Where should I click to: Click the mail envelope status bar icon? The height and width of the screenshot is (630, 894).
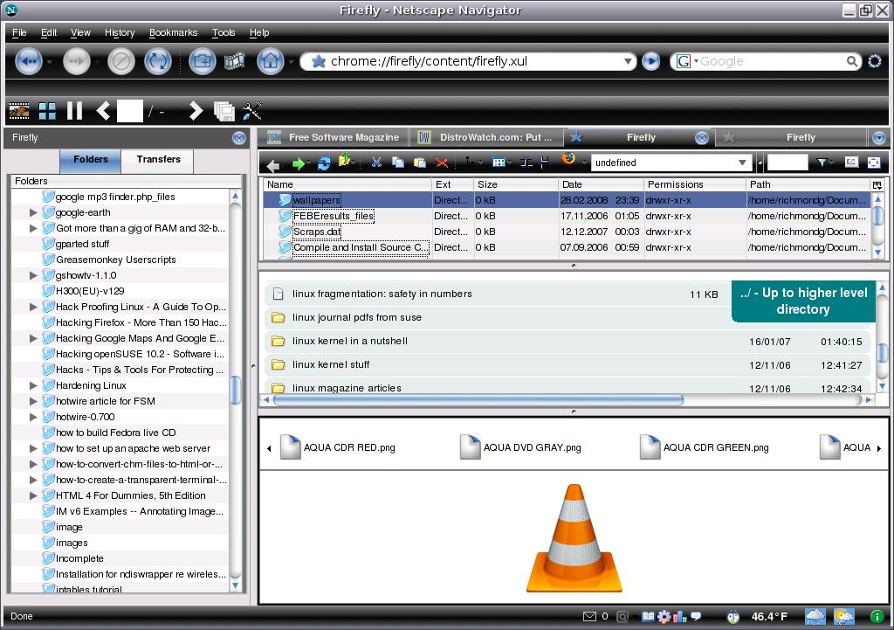click(x=589, y=616)
